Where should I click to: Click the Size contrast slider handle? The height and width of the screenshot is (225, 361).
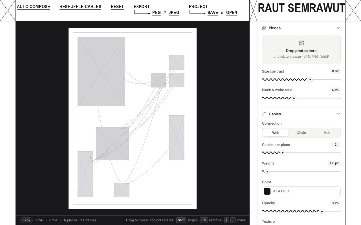[x=310, y=80]
